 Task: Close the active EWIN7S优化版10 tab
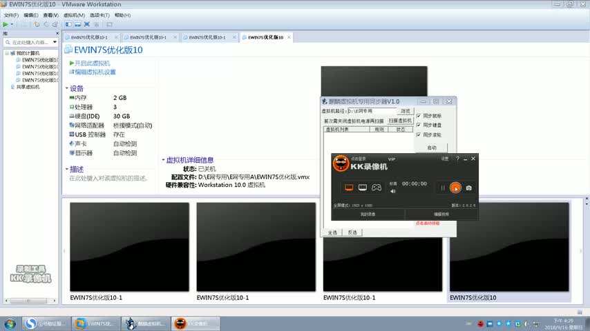tap(289, 37)
